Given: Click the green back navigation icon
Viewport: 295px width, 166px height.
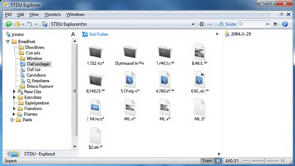Looking at the screenshot, I should coord(8,24).
